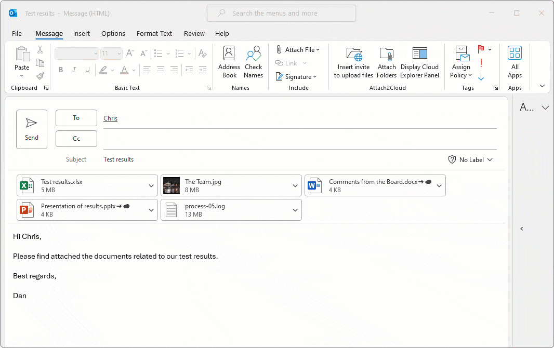Click the Paste clipboard icon

23,54
